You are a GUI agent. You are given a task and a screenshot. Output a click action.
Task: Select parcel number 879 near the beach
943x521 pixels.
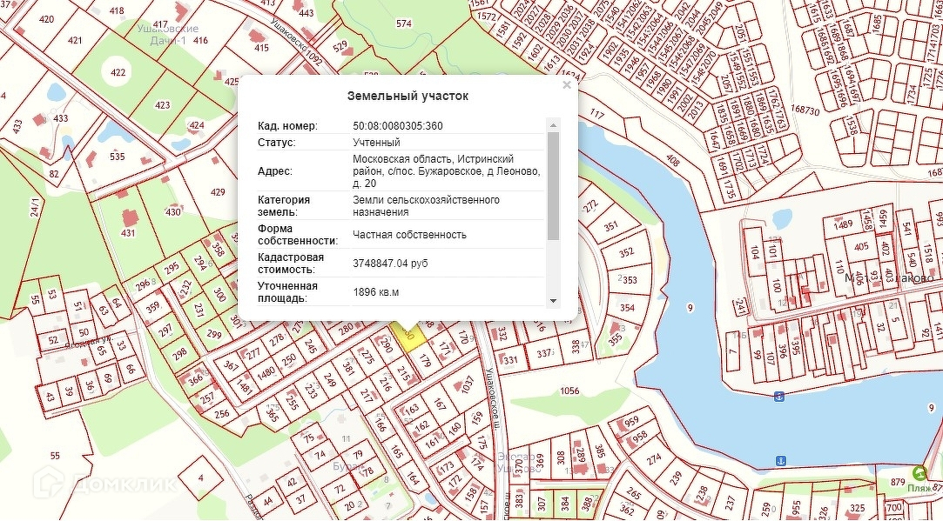898,483
